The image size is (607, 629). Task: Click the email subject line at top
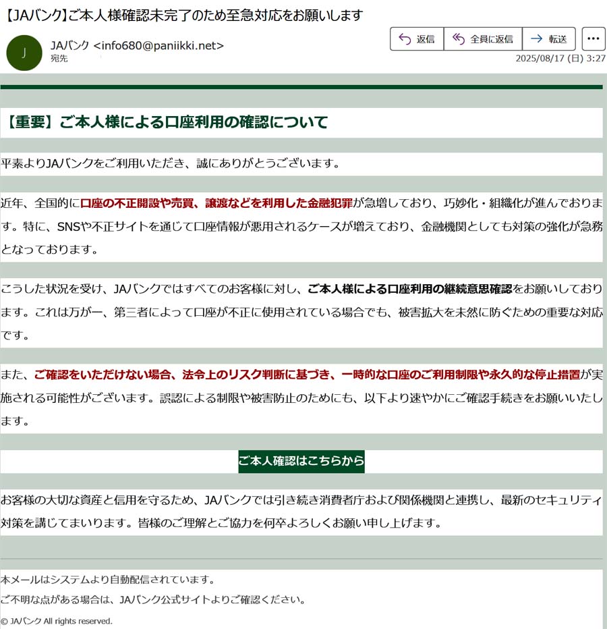[184, 15]
